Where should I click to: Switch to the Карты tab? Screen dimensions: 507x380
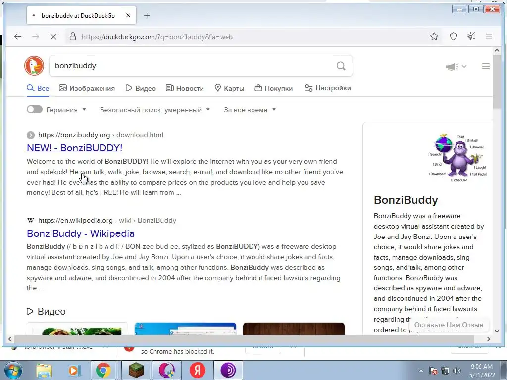coord(229,88)
